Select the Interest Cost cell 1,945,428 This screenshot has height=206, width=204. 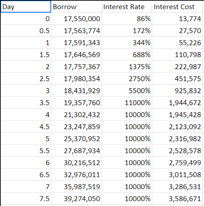[x=177, y=115]
